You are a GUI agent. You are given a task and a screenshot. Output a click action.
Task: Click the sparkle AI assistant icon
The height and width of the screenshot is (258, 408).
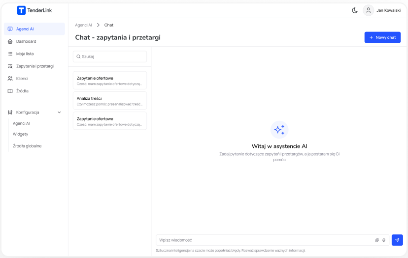click(x=279, y=130)
